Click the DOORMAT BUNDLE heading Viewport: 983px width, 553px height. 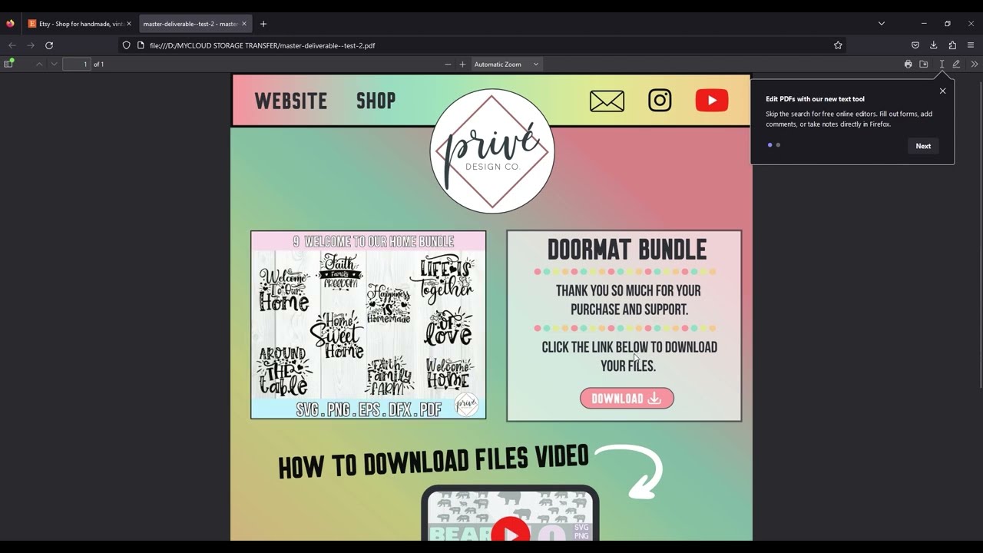tap(627, 250)
